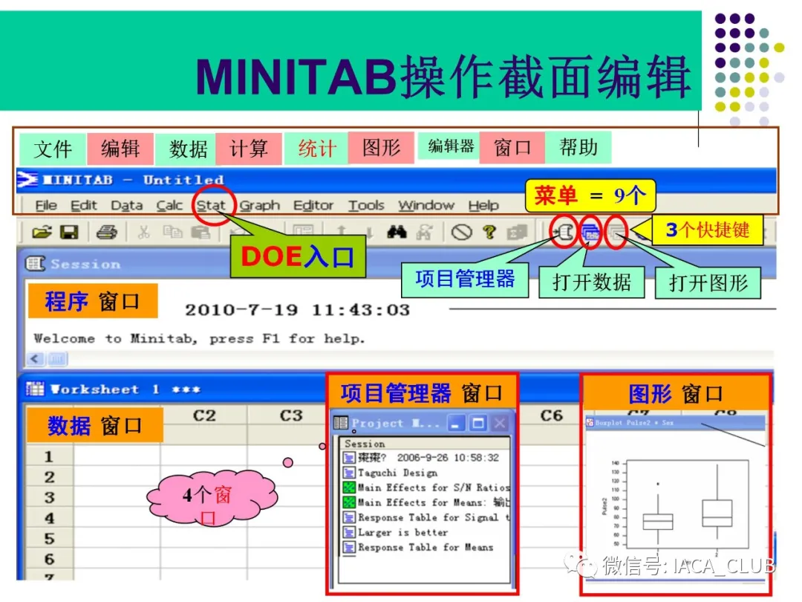This screenshot has width=802, height=602.
Task: Select worksheet row header 2
Action: click(49, 476)
